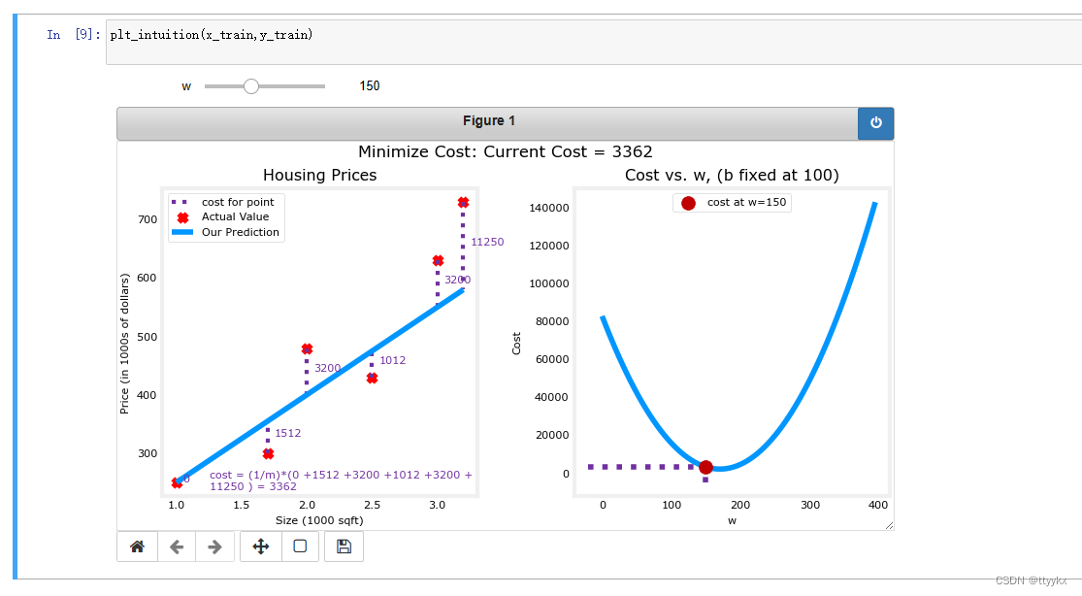
Task: Activate the zoom-to-rectangle tool
Action: pyautogui.click(x=300, y=546)
